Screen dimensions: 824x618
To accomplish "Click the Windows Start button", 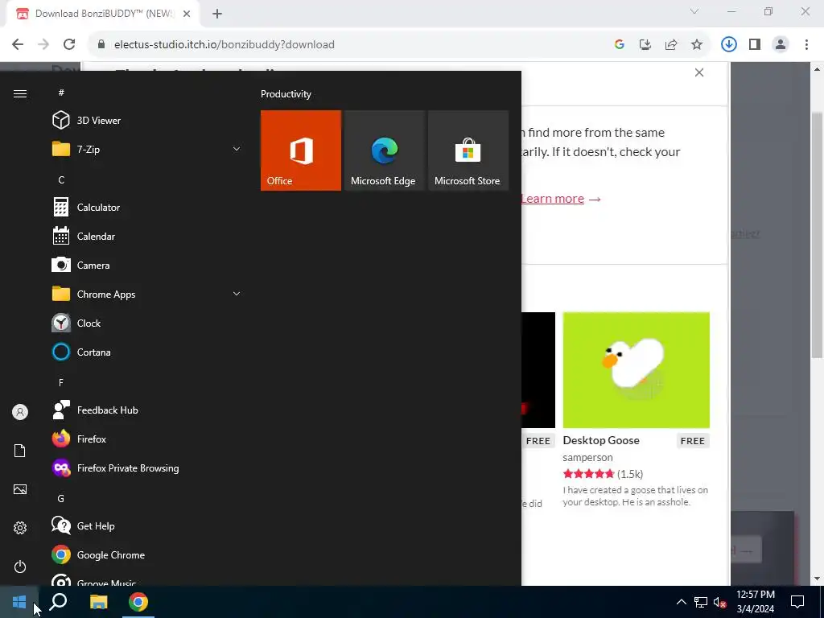I will pos(19,602).
